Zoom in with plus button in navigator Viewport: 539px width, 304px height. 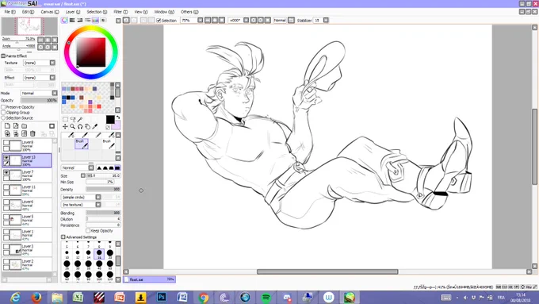coord(48,40)
